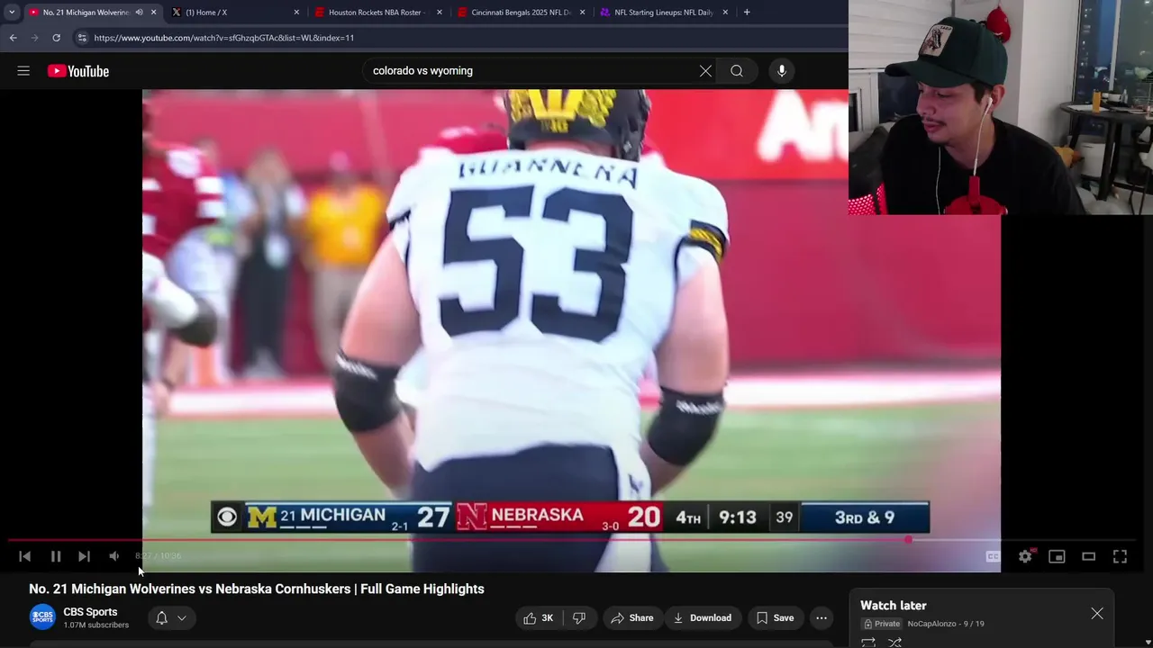Focus the browser URL address bar
The image size is (1153, 648).
(458, 38)
